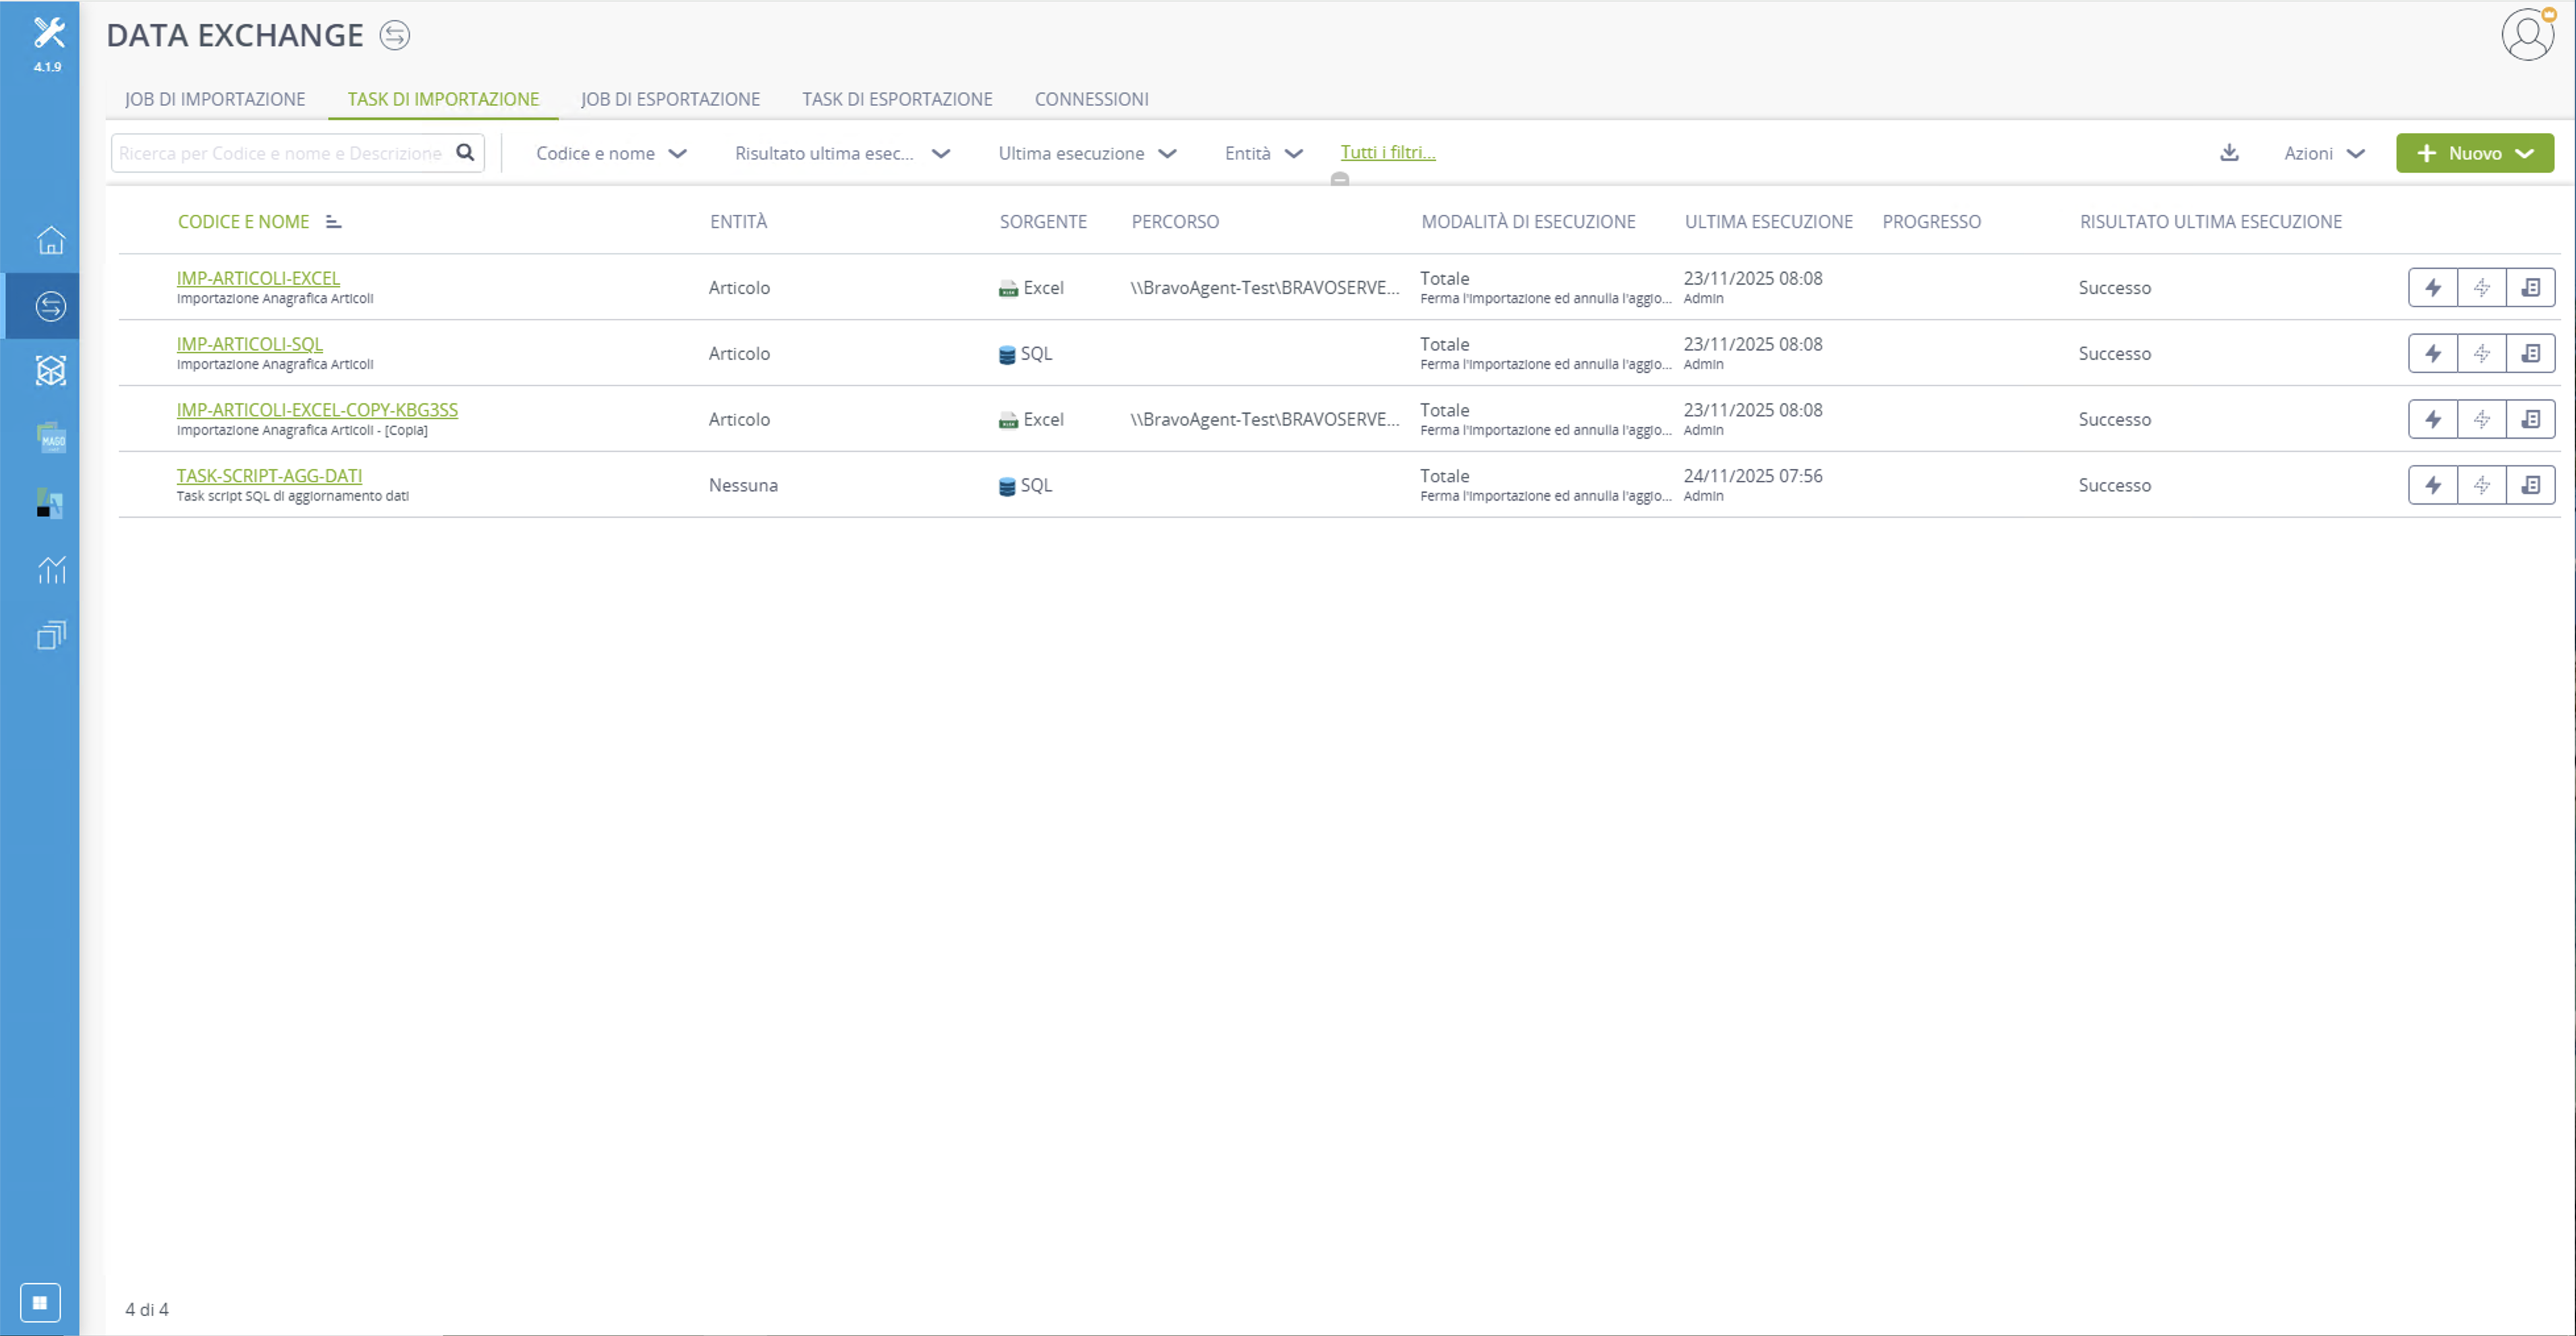Collapse the filter bar with the small handle

tap(1340, 180)
